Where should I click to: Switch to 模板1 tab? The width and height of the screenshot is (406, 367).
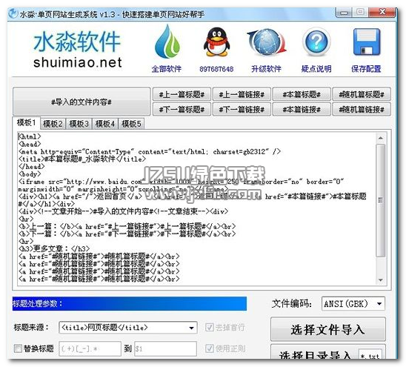26,122
